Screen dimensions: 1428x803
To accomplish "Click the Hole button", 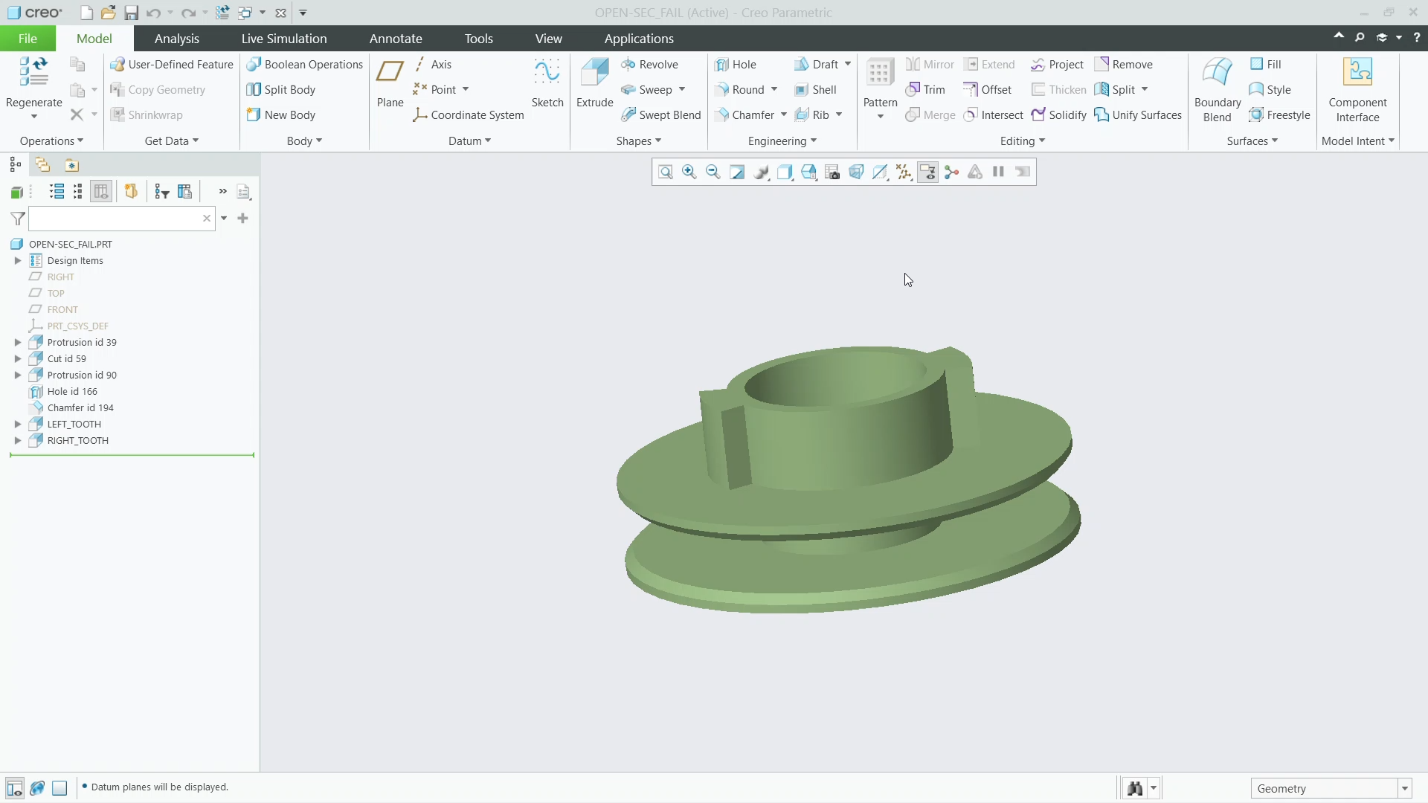I will coord(736,65).
